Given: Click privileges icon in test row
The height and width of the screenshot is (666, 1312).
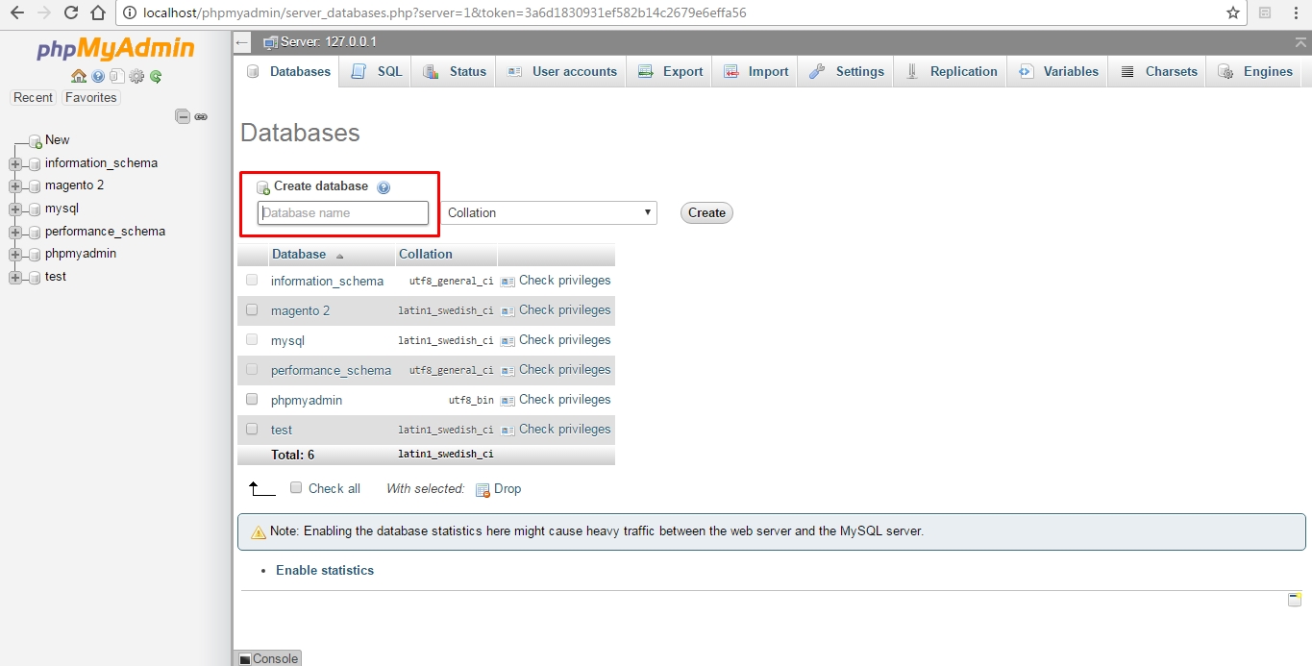Looking at the screenshot, I should point(508,431).
